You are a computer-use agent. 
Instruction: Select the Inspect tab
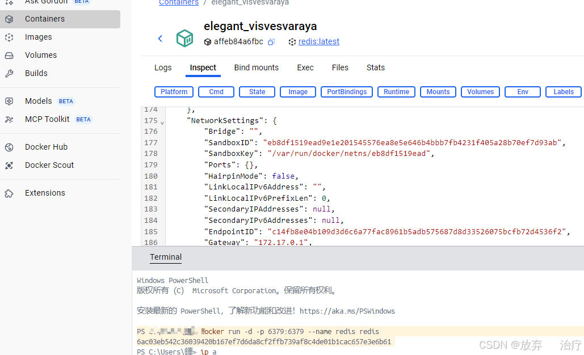pyautogui.click(x=203, y=67)
